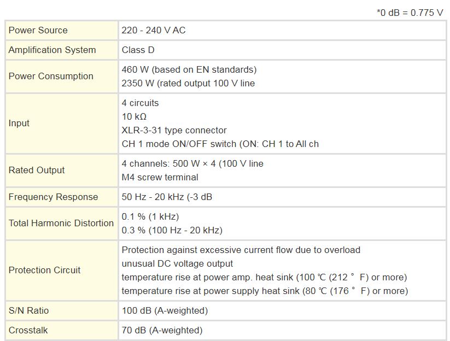This screenshot has width=450, height=341.
Task: Click the Input row label
Action: click(x=19, y=123)
